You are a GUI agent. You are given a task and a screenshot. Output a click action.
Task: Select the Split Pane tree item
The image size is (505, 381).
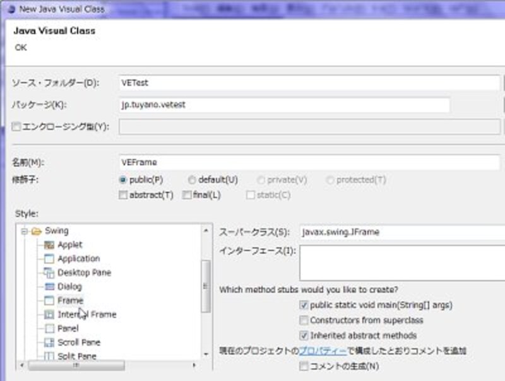coord(76,356)
